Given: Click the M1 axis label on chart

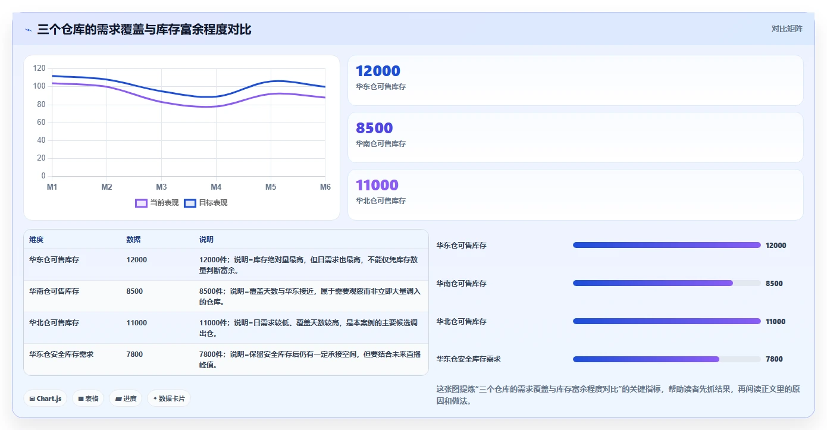Looking at the screenshot, I should click(52, 187).
